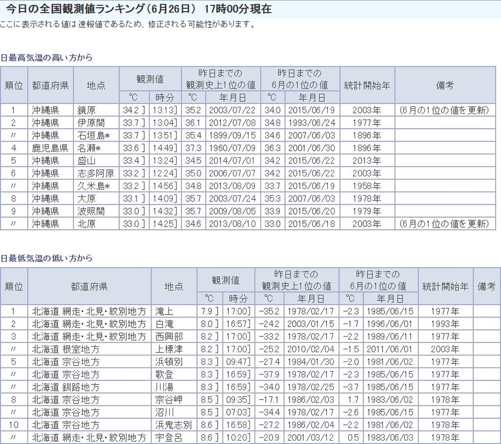
Task: Click the 鏡原 station name
Action: (87, 110)
